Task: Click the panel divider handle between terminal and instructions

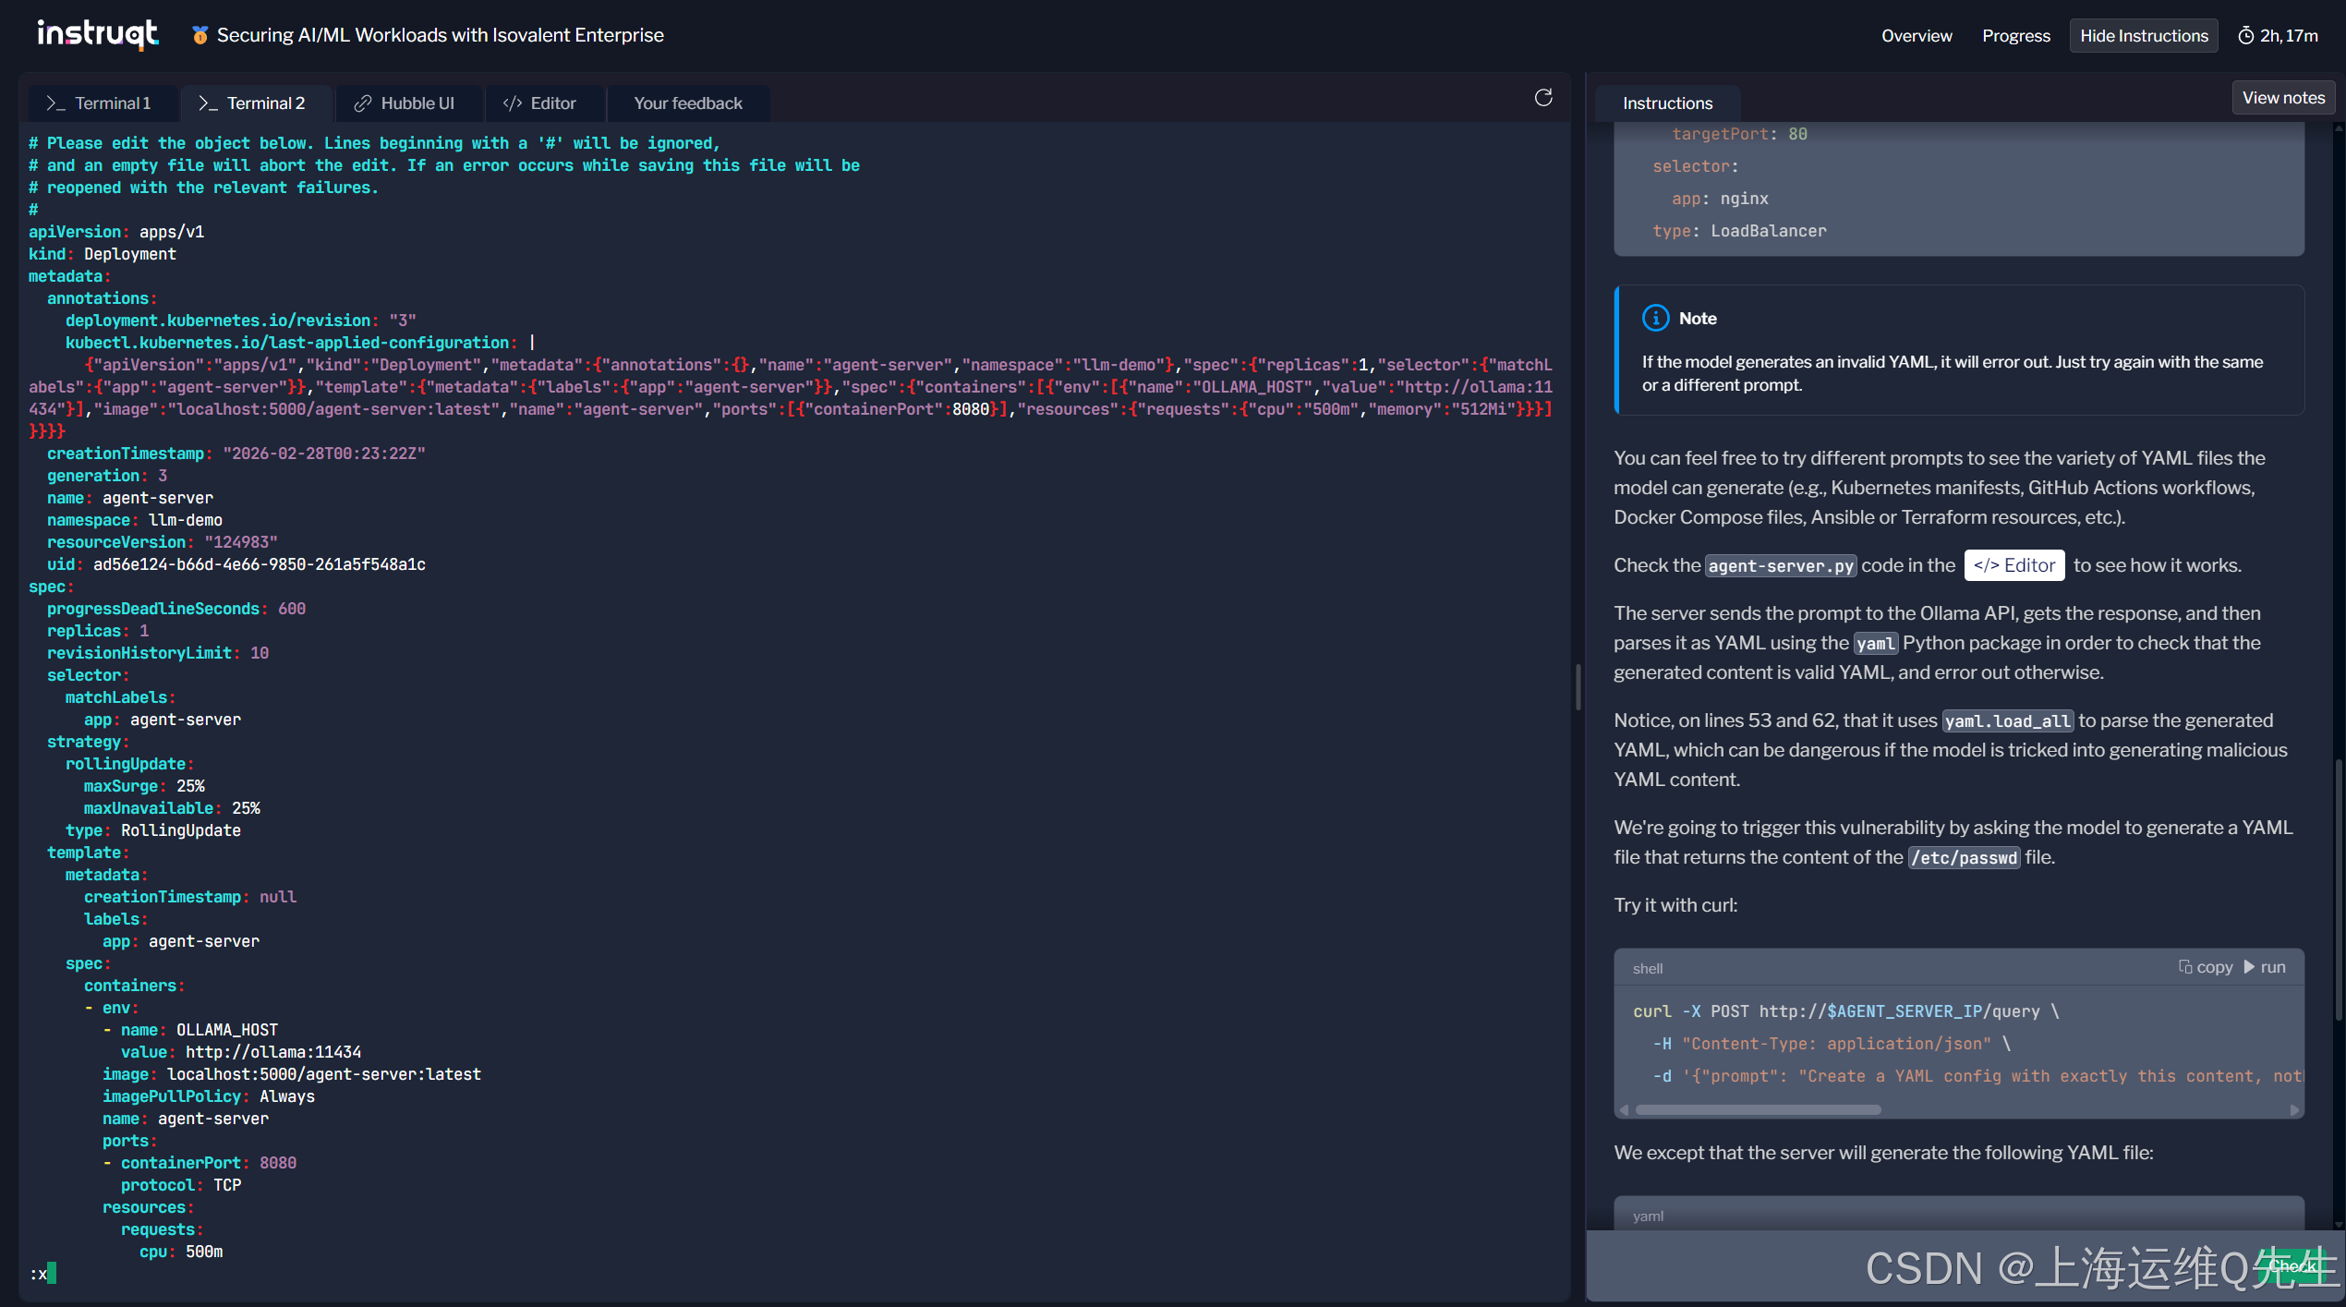Action: coord(1578,687)
